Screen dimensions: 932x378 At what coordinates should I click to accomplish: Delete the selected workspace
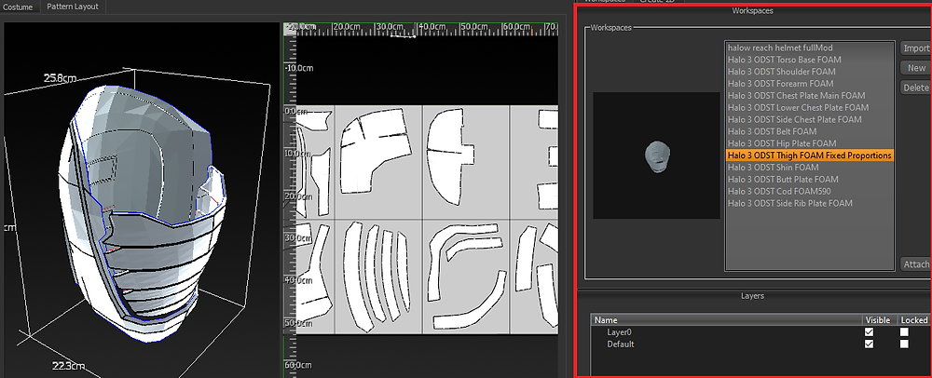(x=916, y=88)
